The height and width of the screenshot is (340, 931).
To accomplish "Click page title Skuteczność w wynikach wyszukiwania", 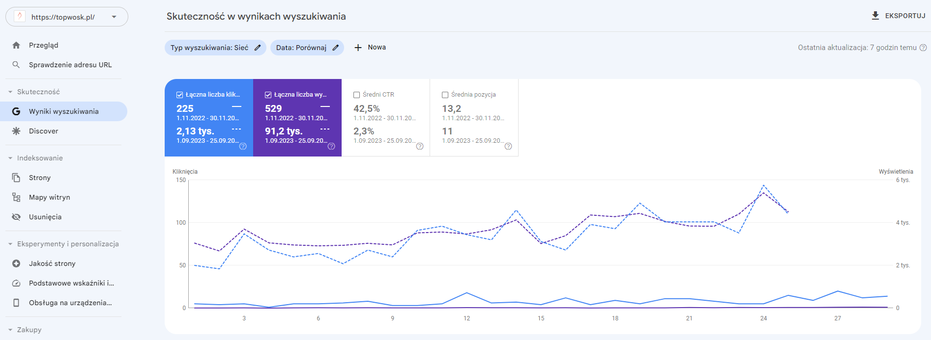I will point(256,16).
